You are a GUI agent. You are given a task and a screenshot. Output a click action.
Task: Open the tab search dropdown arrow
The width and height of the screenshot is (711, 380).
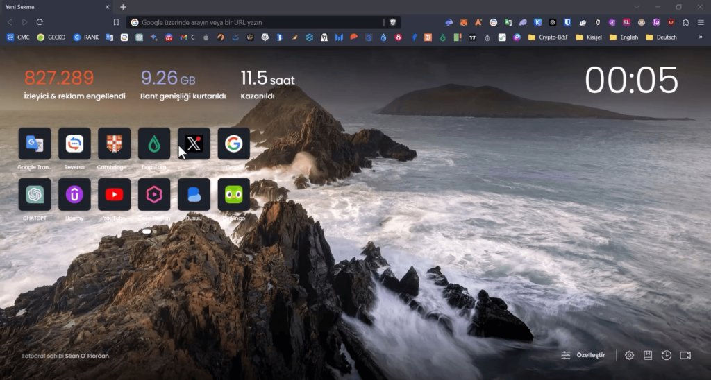(x=637, y=7)
